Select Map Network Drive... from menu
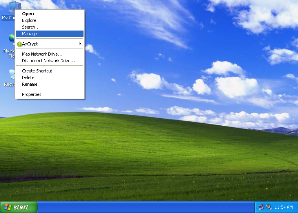 [42, 54]
